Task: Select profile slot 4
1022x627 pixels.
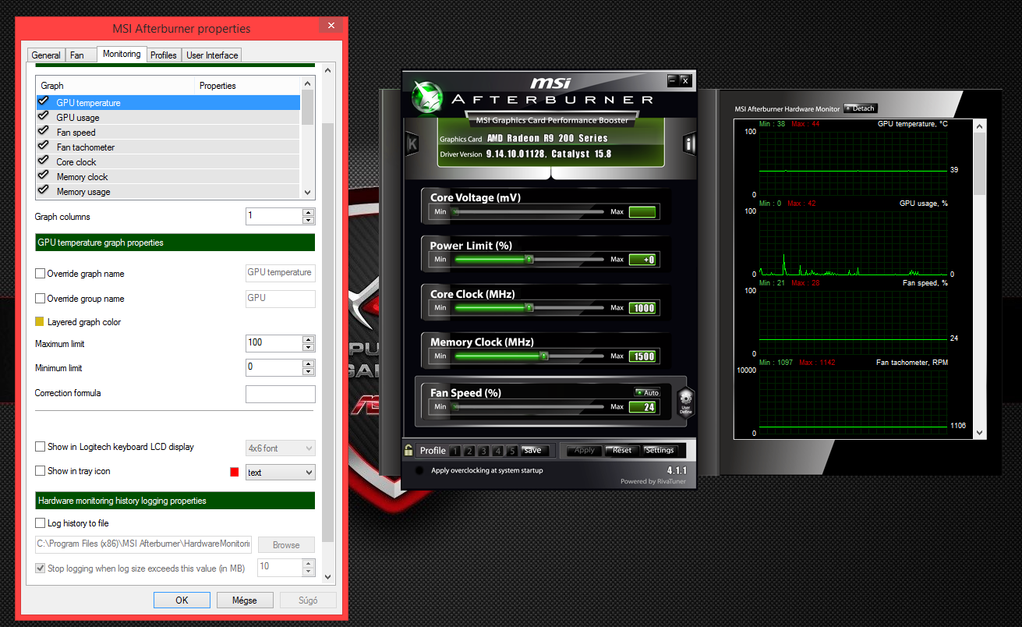Action: coord(497,451)
